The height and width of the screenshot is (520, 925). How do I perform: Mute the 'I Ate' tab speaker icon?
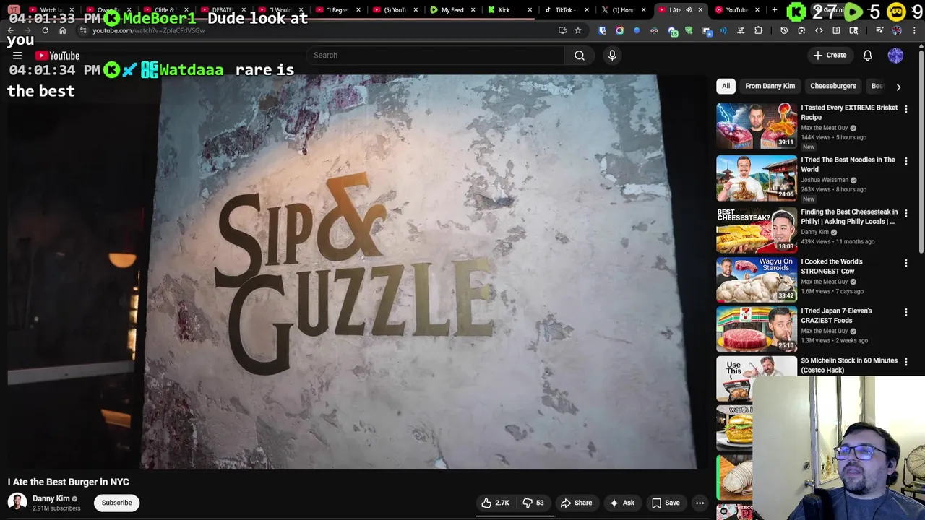pyautogui.click(x=689, y=10)
